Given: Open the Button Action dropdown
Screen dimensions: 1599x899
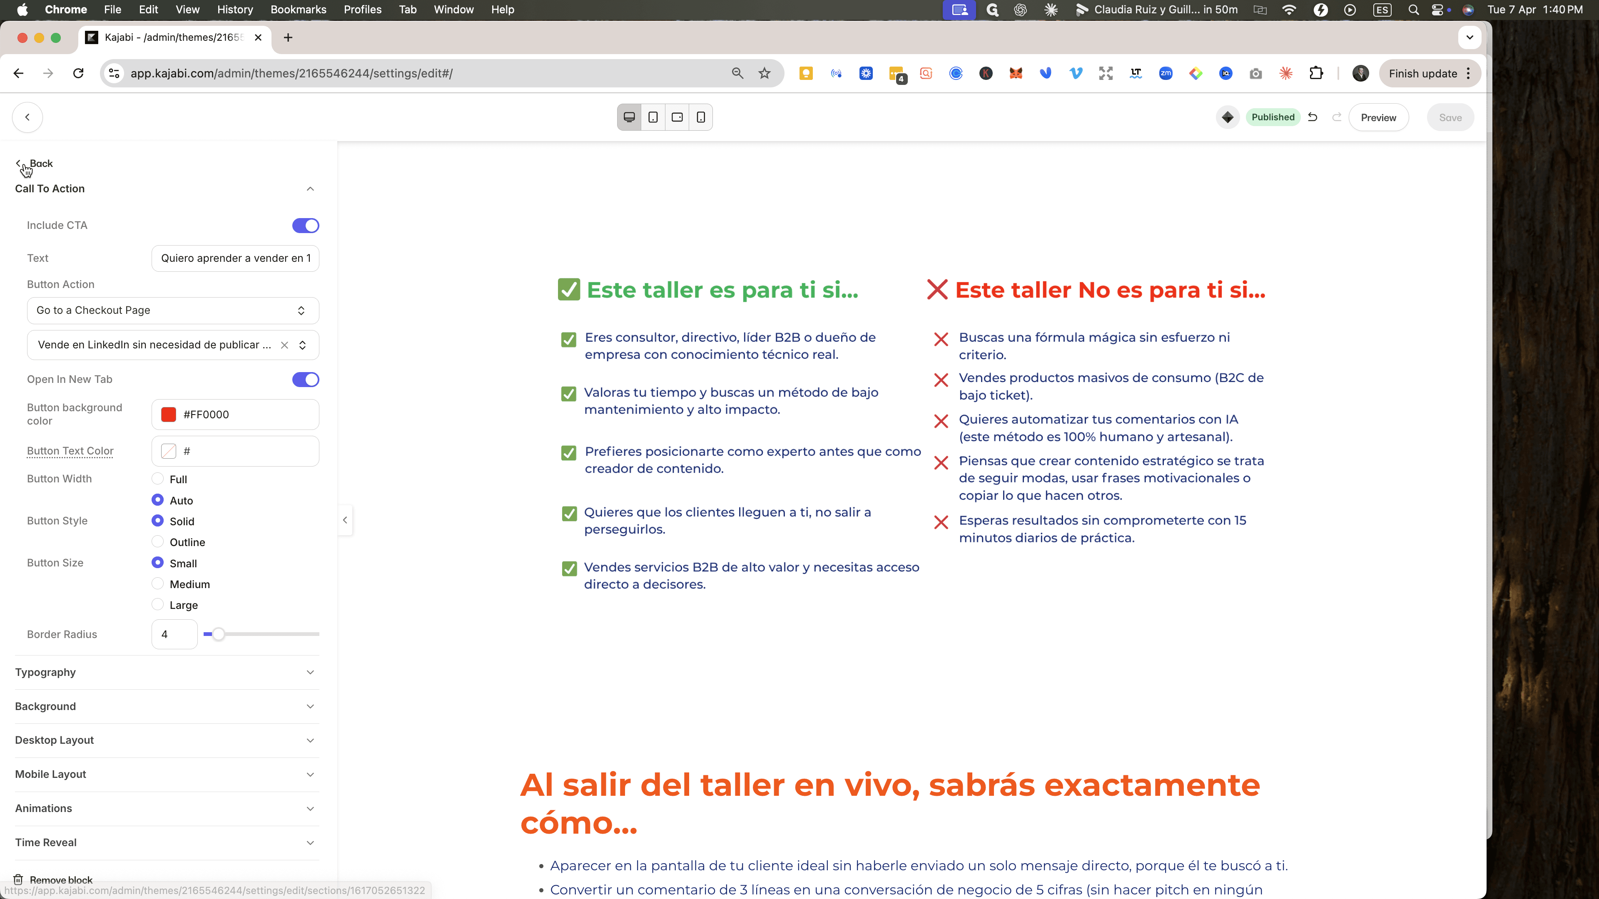Looking at the screenshot, I should coord(172,310).
